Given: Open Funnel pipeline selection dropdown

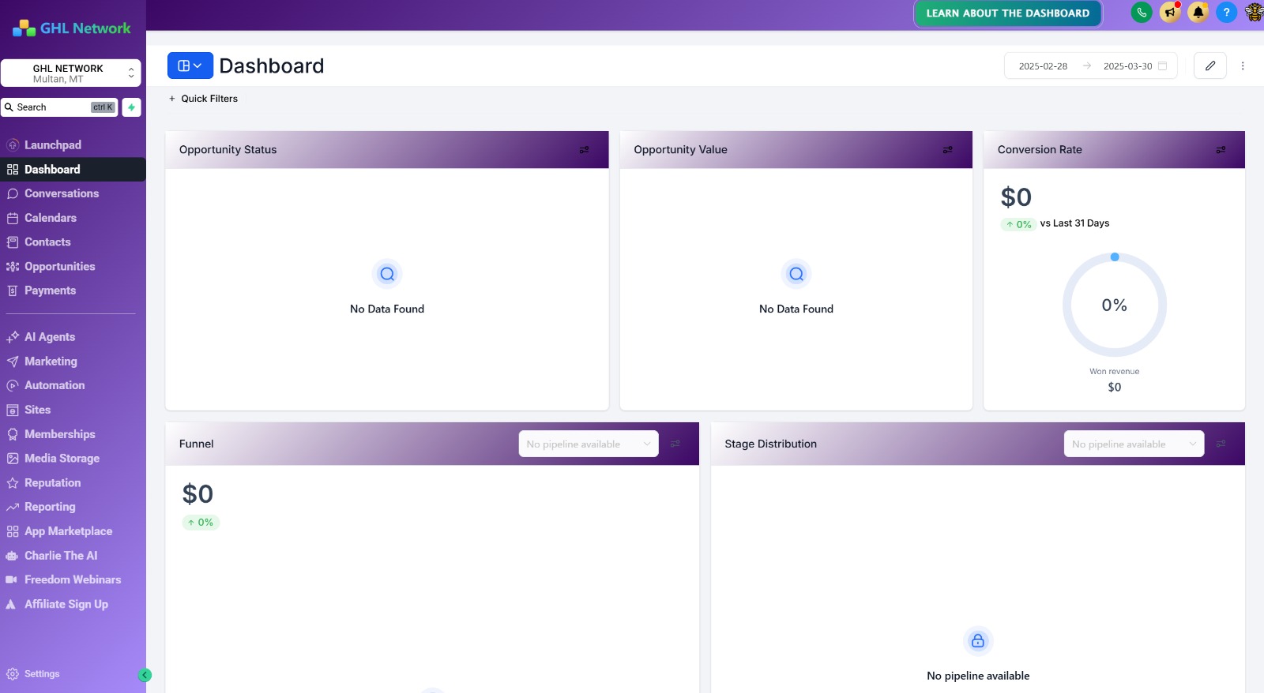Looking at the screenshot, I should (x=589, y=444).
